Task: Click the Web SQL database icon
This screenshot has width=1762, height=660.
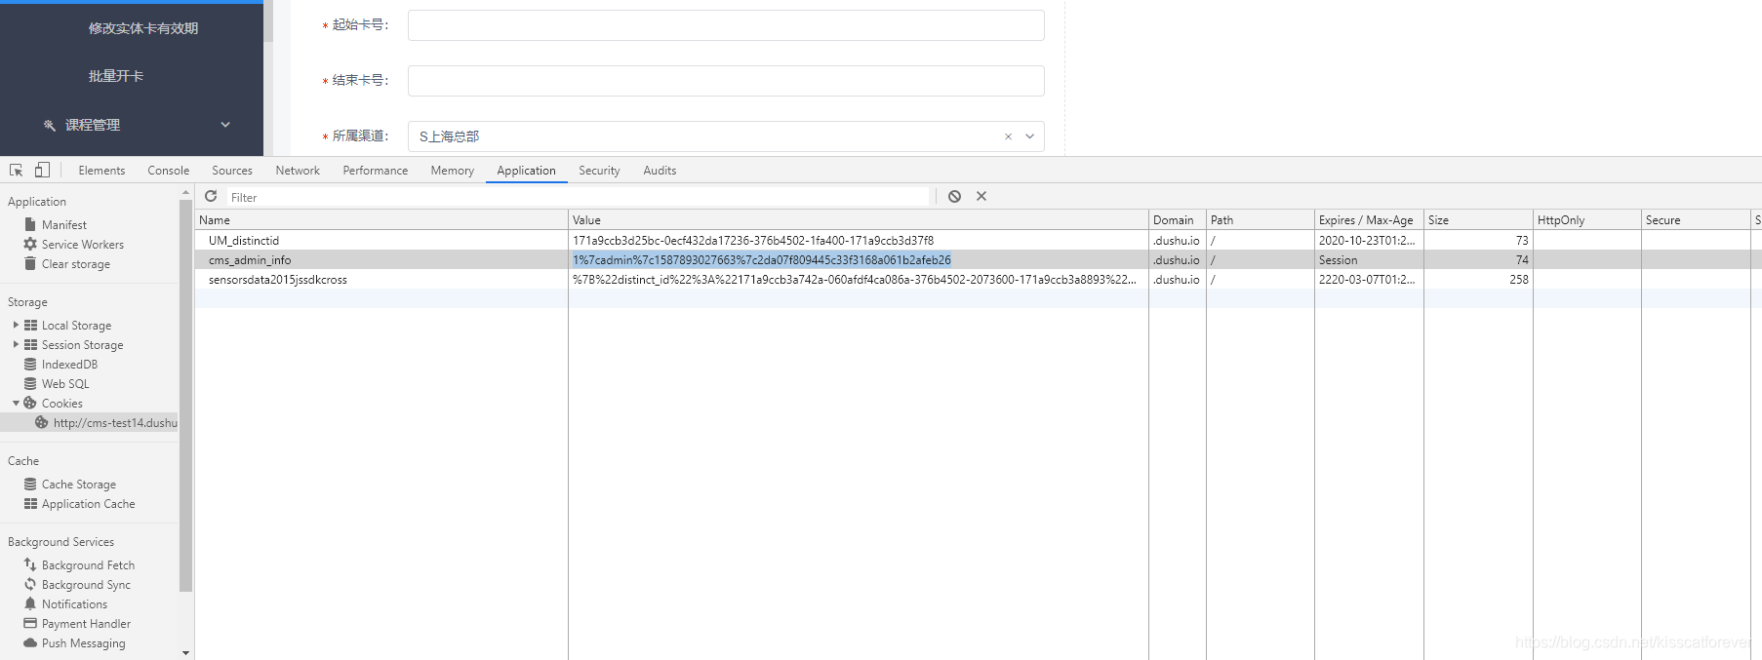Action: [x=30, y=383]
